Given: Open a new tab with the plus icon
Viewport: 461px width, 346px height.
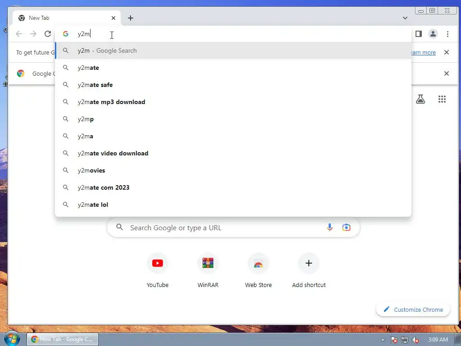Looking at the screenshot, I should pyautogui.click(x=131, y=18).
